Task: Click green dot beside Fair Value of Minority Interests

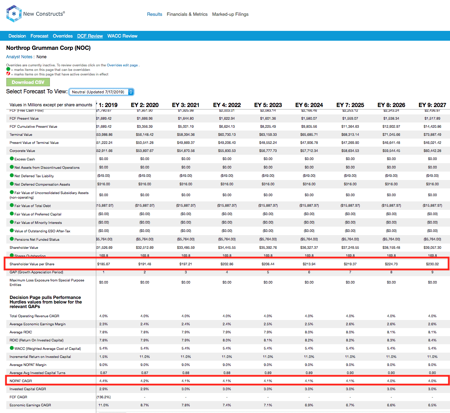Action: (12, 222)
